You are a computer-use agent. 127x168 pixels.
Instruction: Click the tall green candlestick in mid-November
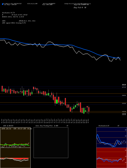[x=57, y=102]
